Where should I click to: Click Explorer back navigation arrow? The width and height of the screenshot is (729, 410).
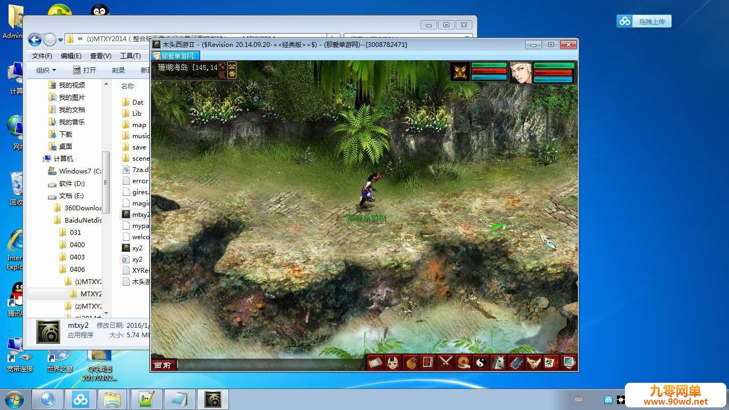35,40
